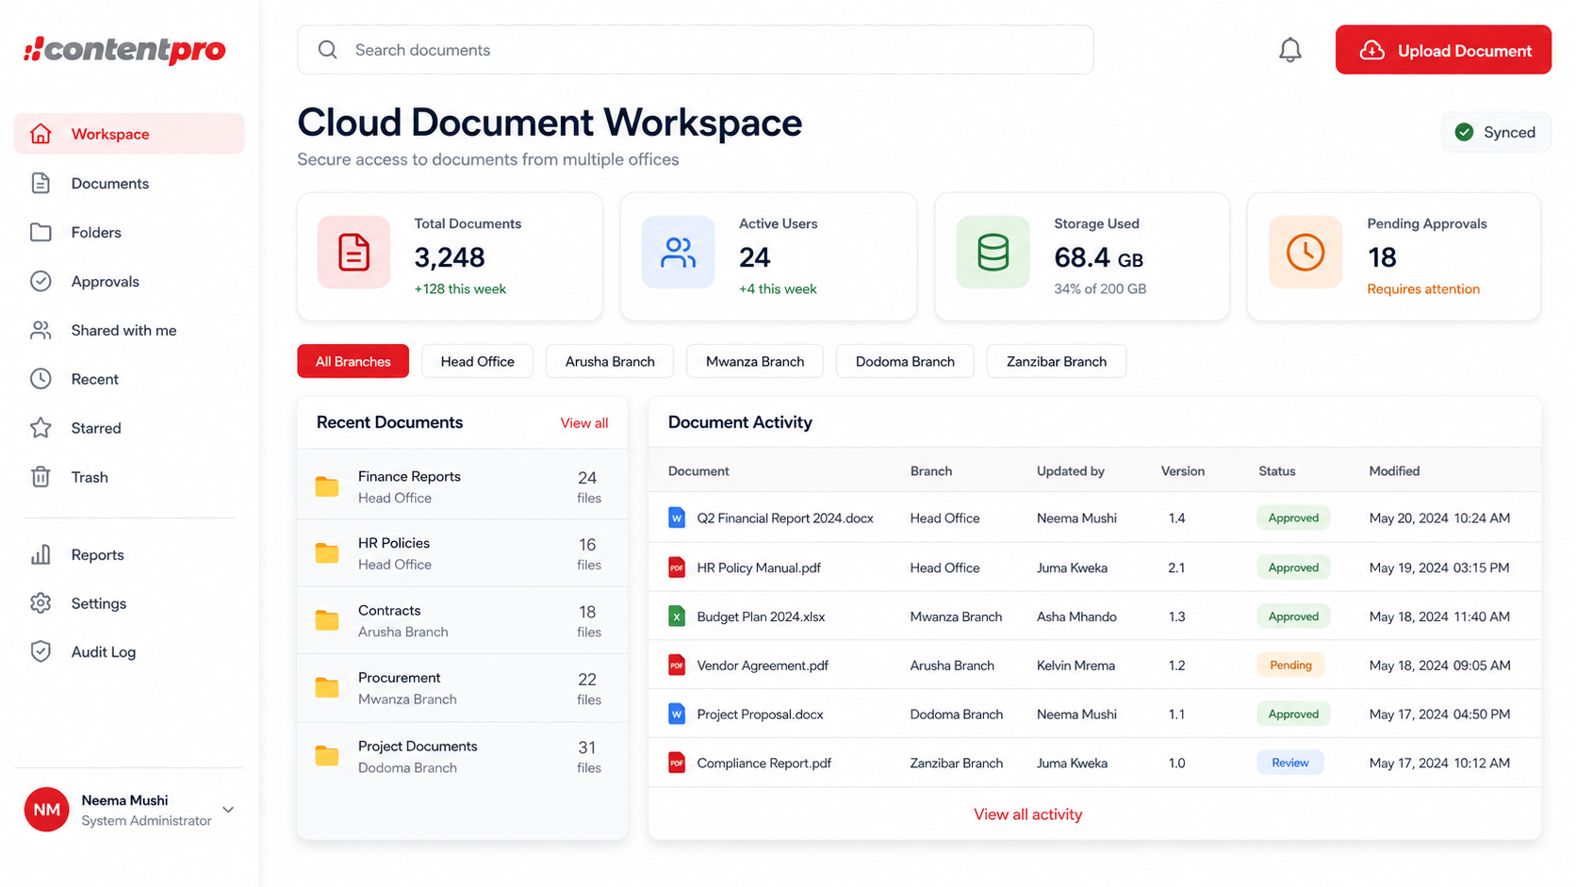Image resolution: width=1576 pixels, height=887 pixels.
Task: Click the Folders icon in sidebar
Action: point(41,232)
